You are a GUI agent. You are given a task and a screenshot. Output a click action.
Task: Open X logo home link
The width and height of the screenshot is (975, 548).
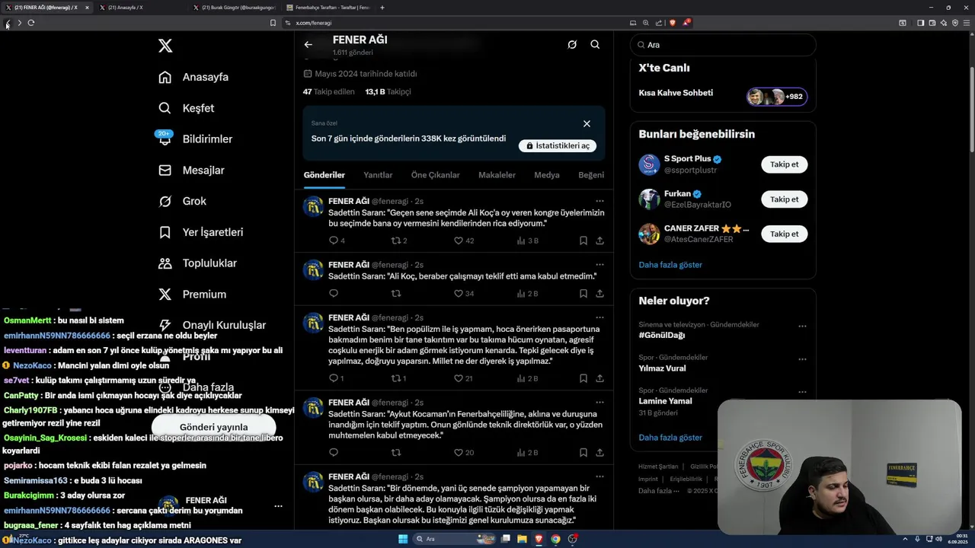[165, 46]
